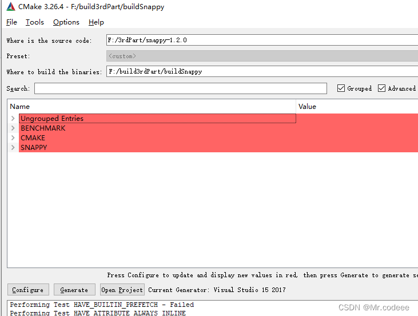This screenshot has height=316, width=418.
Task: Open the Options menu
Action: 66,22
